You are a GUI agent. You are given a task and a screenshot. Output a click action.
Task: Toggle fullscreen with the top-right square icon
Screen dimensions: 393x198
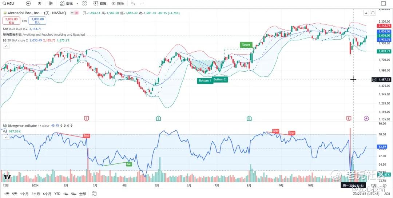[x=384, y=4]
